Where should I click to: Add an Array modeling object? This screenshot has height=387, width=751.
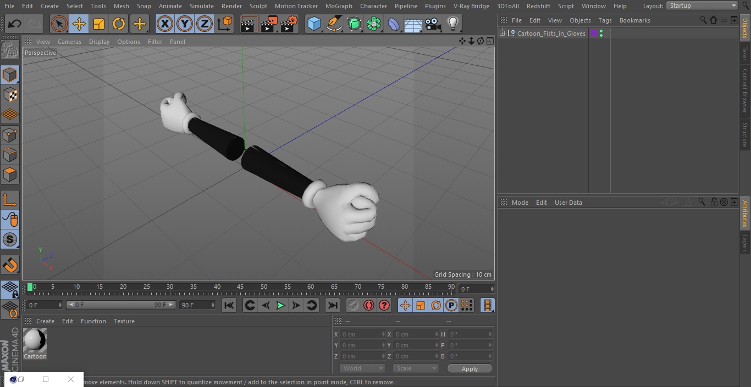[x=374, y=24]
